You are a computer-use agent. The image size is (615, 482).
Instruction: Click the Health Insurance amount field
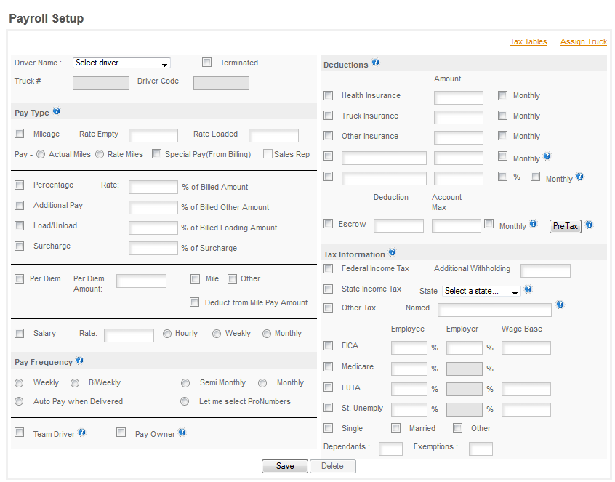pyautogui.click(x=459, y=97)
